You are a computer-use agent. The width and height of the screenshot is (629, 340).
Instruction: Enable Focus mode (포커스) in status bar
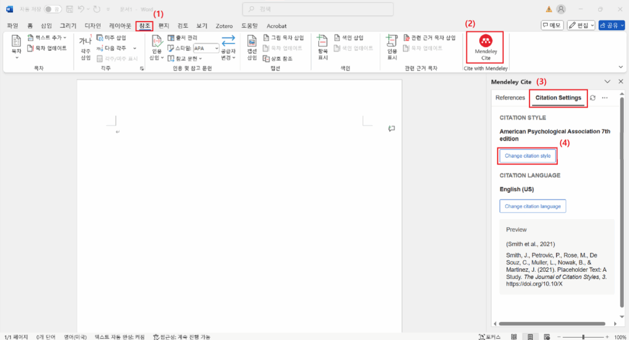tap(490, 337)
